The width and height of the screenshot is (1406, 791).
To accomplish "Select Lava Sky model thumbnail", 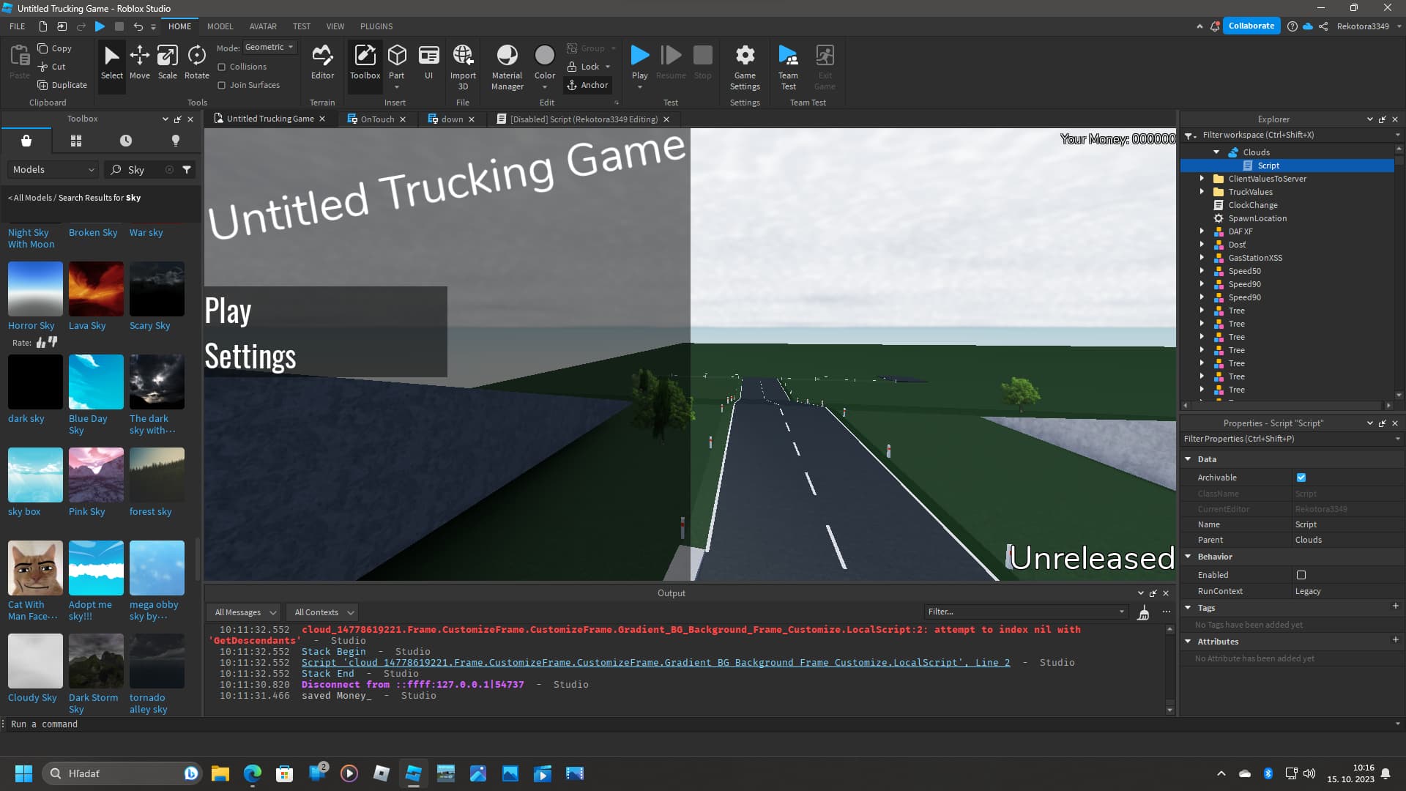I will 96,289.
